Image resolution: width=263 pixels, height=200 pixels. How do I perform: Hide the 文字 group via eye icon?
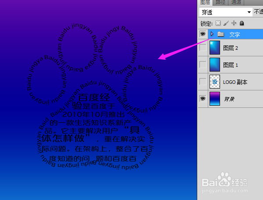pos(203,34)
